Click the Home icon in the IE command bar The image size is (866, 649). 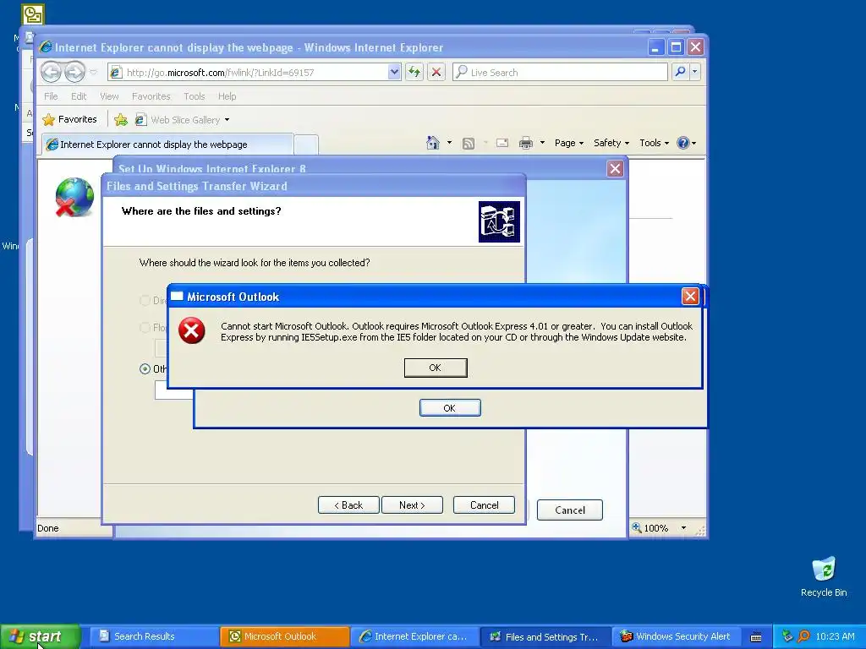[432, 143]
